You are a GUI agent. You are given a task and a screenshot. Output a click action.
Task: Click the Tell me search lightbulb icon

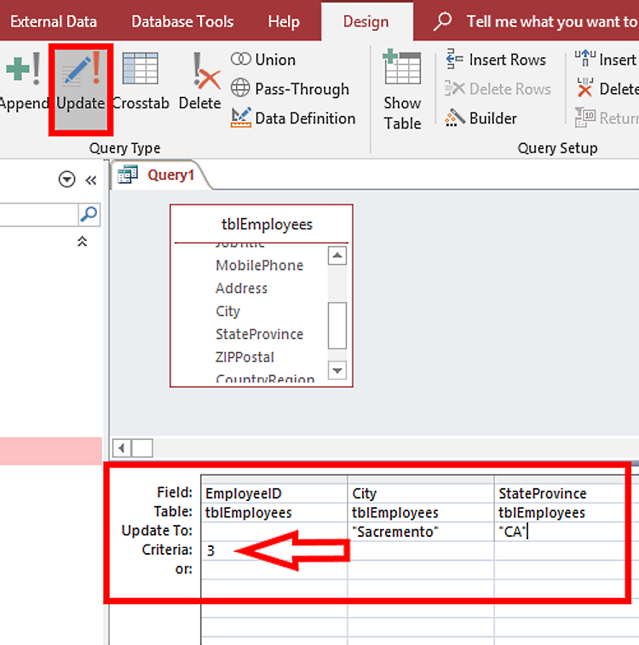coord(442,21)
